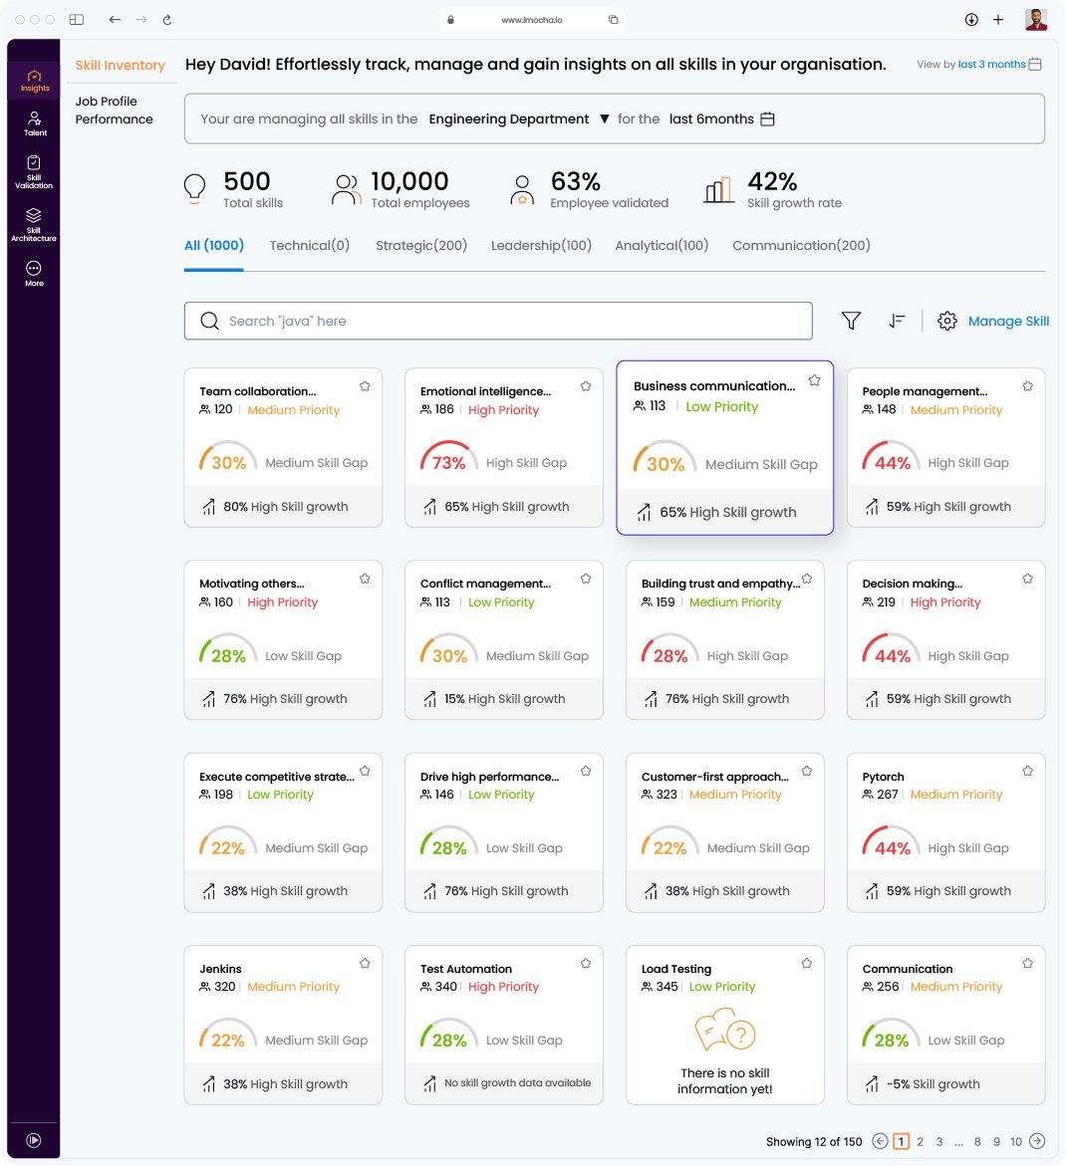Star the Jenkins skill card

tap(364, 963)
